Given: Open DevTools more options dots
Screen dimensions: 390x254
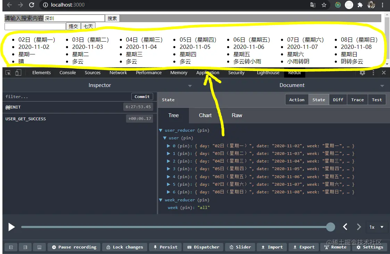Looking at the screenshot, I should point(373,72).
